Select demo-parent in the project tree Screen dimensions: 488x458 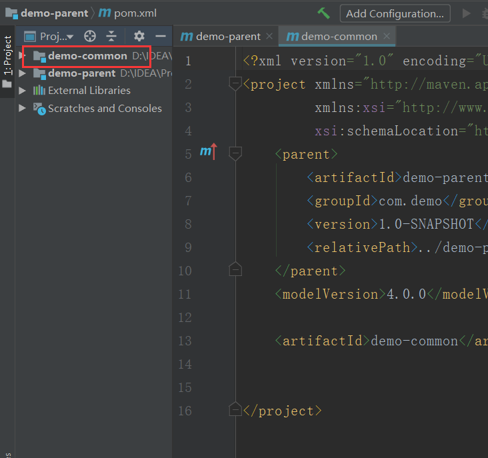pyautogui.click(x=82, y=73)
